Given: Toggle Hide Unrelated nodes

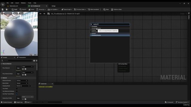Looking at the screenshot, I should click(x=93, y=10).
